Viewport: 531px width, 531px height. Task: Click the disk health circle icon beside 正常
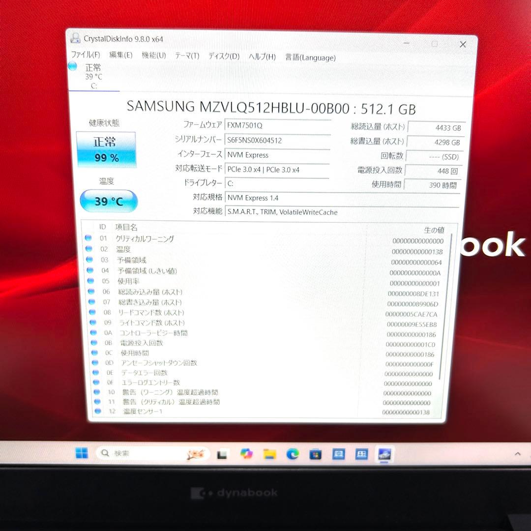(72, 66)
